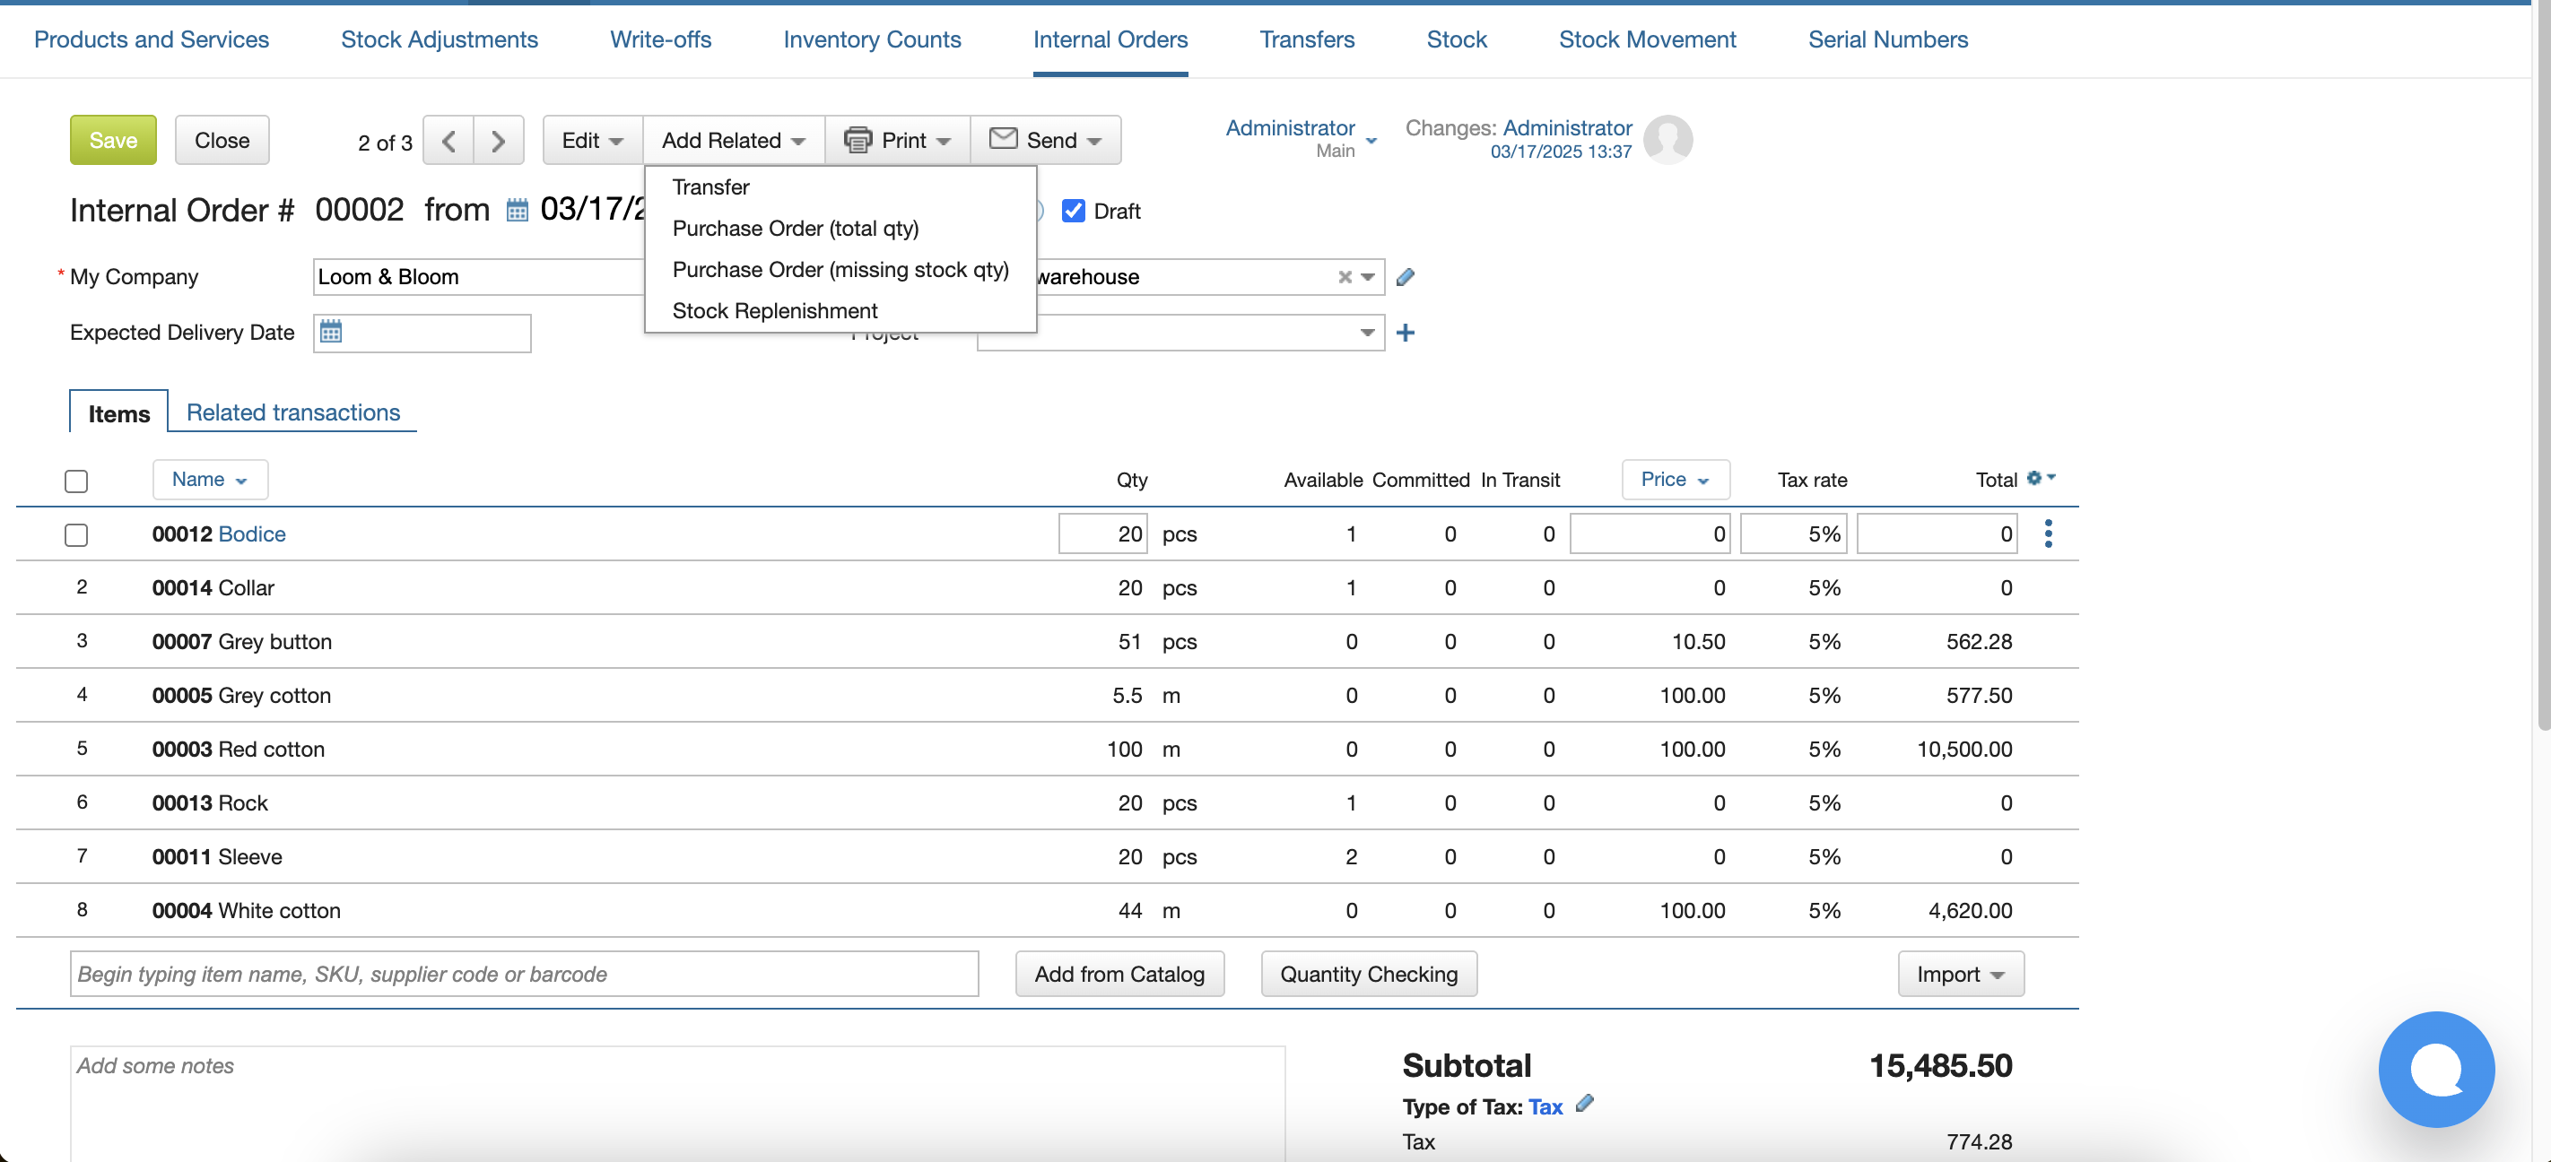The height and width of the screenshot is (1162, 2551).
Task: Select the 00004 White cotton row
Action: 1047,911
